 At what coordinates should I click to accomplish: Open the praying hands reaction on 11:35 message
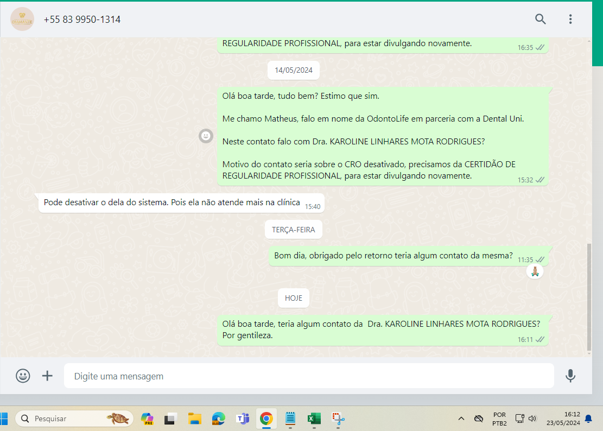(x=535, y=271)
